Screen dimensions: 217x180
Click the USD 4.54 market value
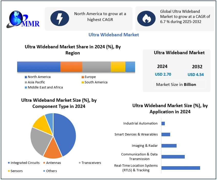click(196, 75)
